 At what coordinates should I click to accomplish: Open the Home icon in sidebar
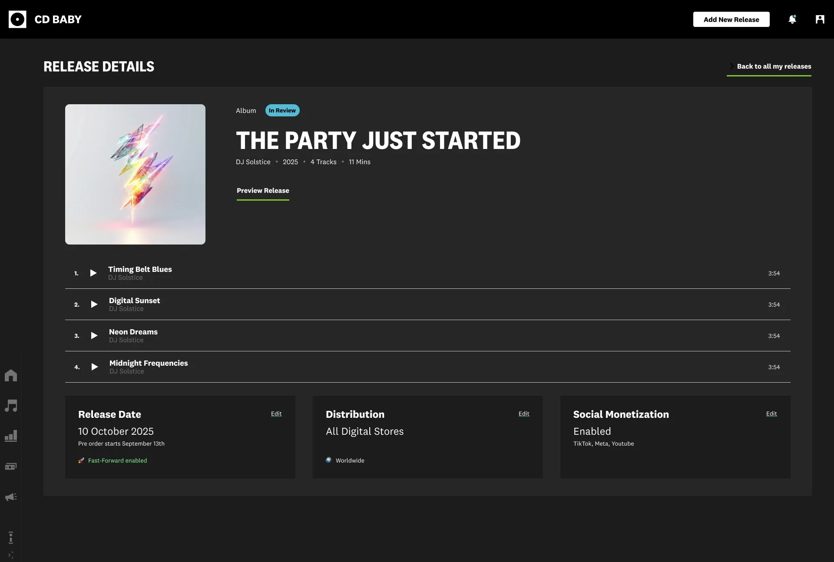11,375
